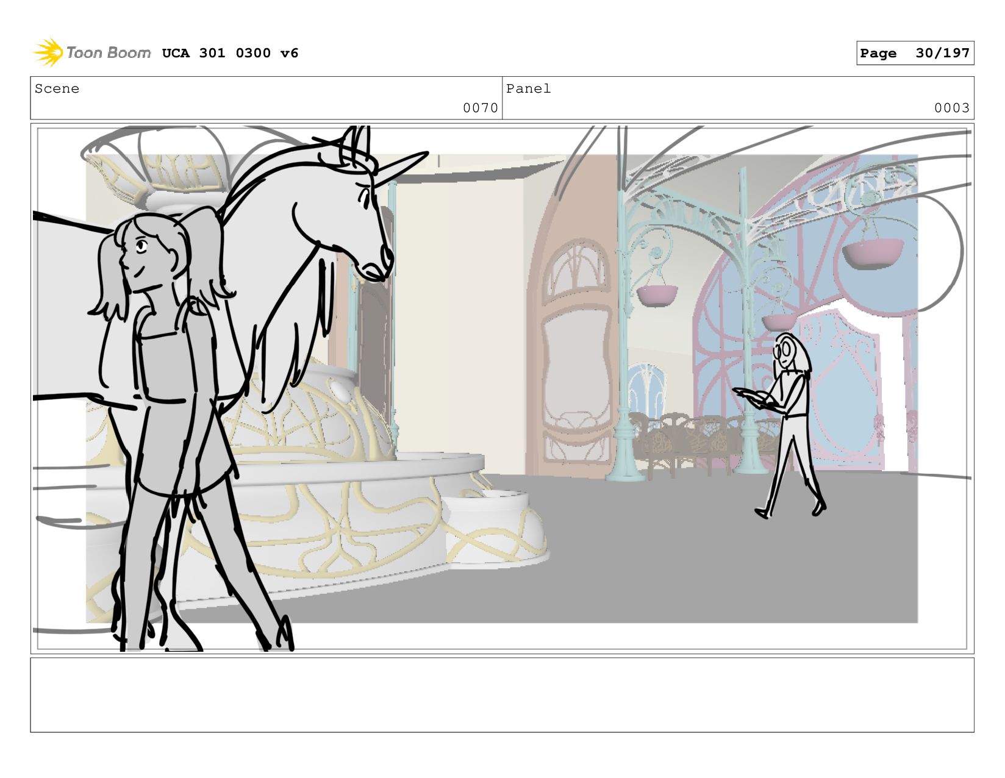Click the "Page 30/197" page indicator box

point(915,53)
